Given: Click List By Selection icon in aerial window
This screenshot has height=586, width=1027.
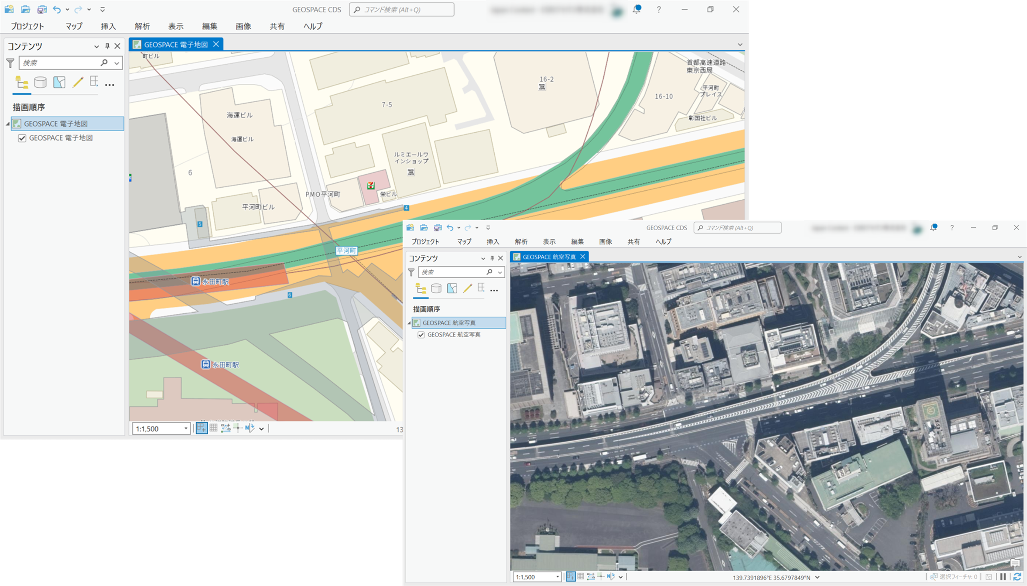Looking at the screenshot, I should click(x=452, y=288).
